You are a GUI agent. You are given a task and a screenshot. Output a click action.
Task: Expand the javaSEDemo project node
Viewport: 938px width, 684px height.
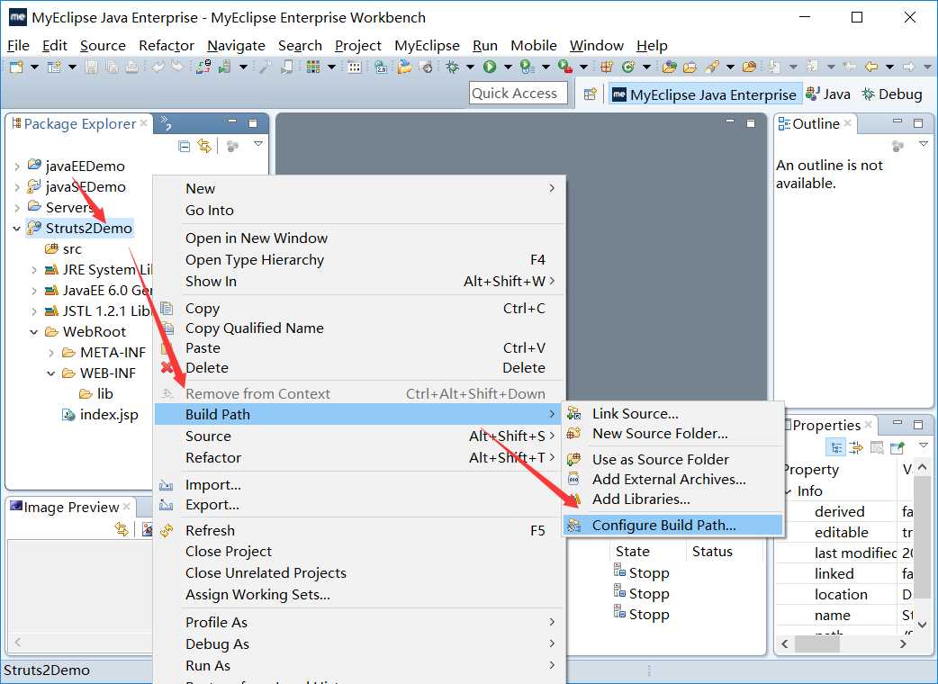coord(17,187)
